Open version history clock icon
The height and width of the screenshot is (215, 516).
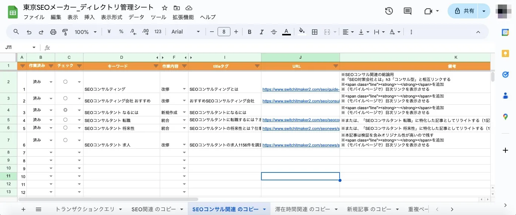click(389, 11)
